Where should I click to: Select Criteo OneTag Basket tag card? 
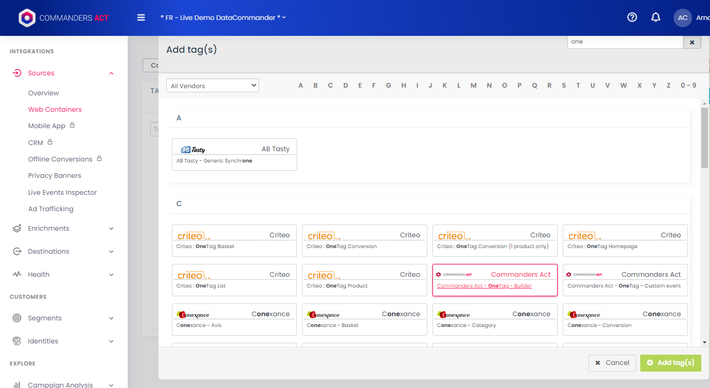point(234,241)
